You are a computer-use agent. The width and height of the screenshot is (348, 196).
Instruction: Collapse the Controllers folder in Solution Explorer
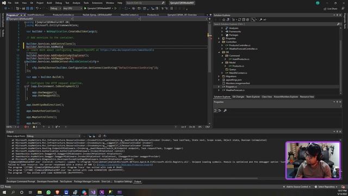coord(219,42)
